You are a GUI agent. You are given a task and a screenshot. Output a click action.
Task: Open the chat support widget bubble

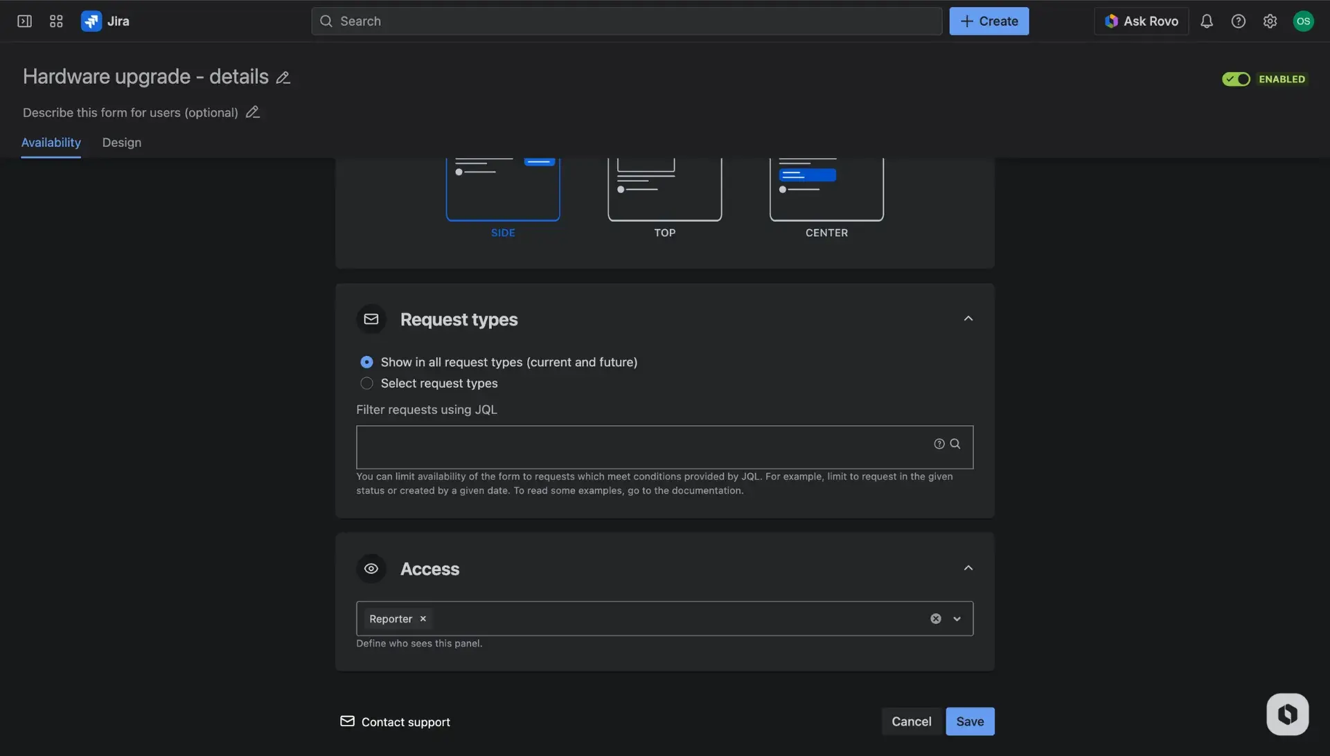[1287, 714]
